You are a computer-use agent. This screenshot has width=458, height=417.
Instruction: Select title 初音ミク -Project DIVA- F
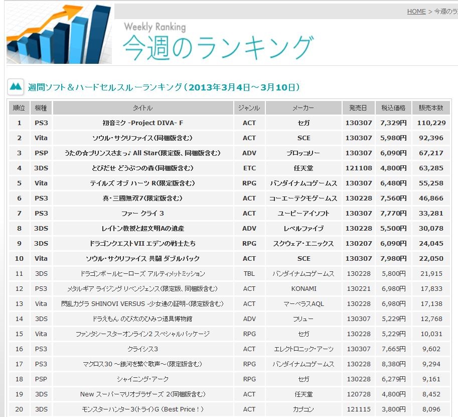(x=143, y=123)
